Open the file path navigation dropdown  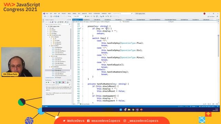pyautogui.click(x=97, y=22)
